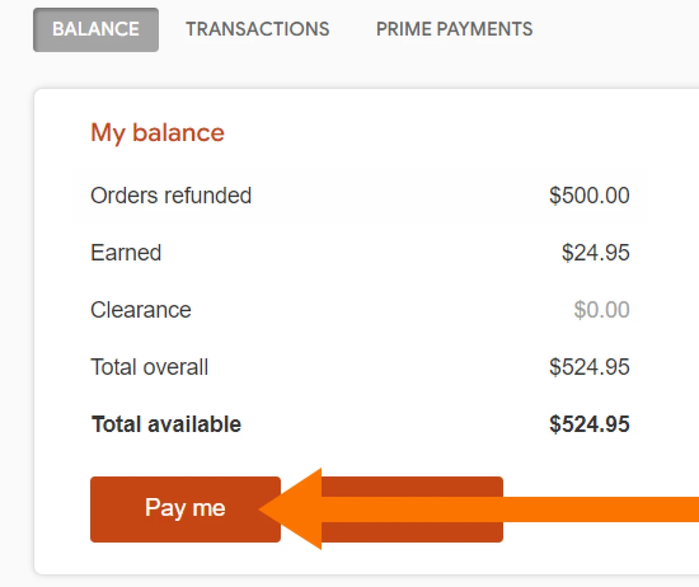
Task: Open the BALANCE tab
Action: click(x=96, y=29)
